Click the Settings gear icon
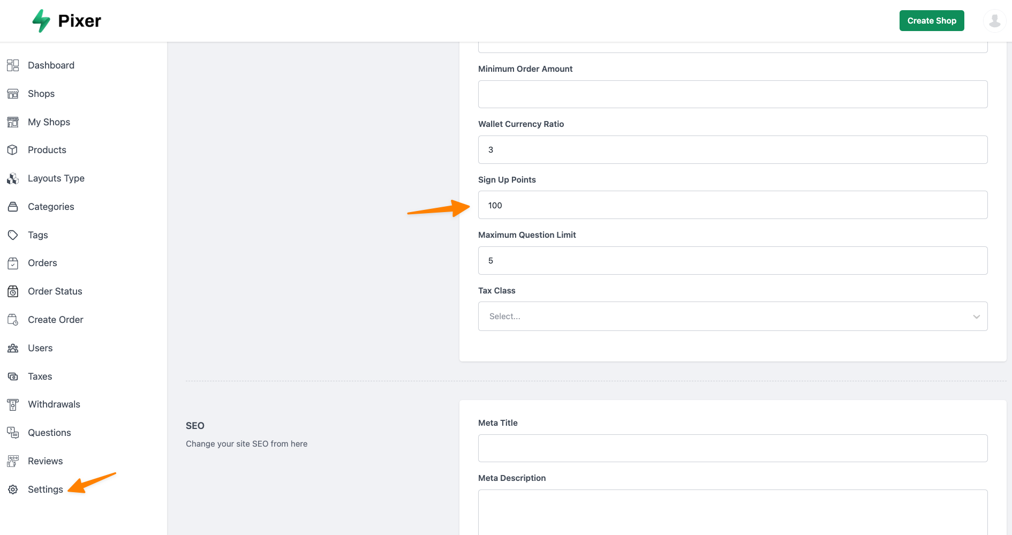1012x535 pixels. coord(13,489)
